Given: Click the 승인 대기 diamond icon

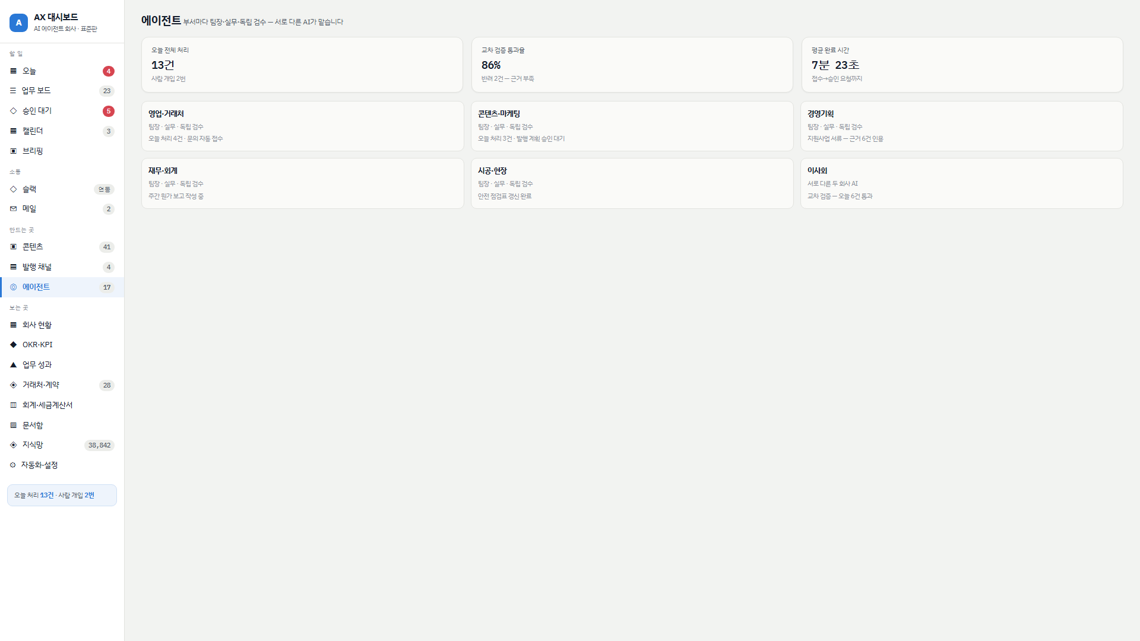Looking at the screenshot, I should pyautogui.click(x=13, y=111).
